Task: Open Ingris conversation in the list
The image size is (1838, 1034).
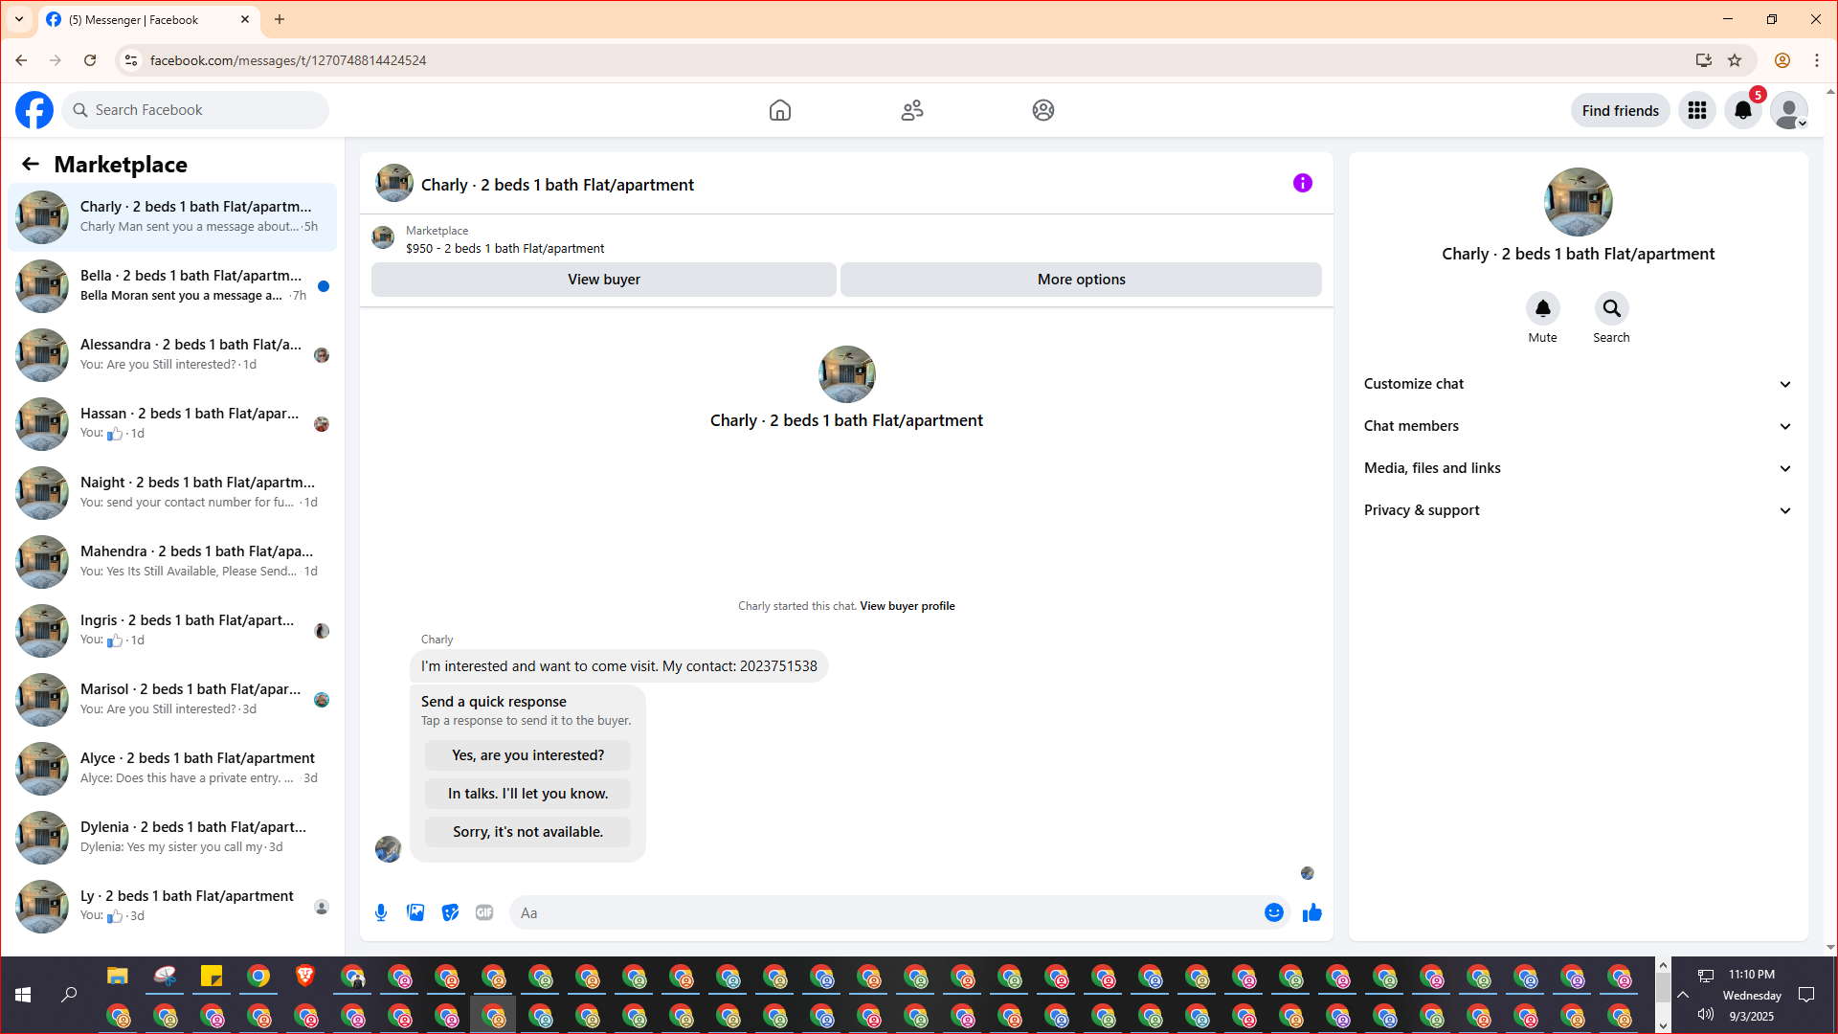Action: pos(172,630)
